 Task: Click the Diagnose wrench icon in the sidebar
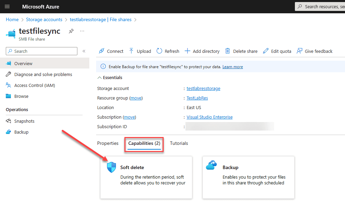[x=9, y=74]
